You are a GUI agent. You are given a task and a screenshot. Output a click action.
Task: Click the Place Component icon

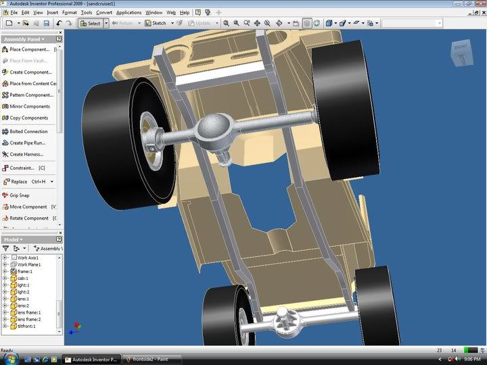click(5, 49)
